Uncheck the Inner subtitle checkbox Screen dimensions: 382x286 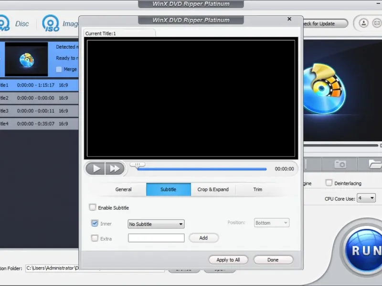(x=95, y=223)
